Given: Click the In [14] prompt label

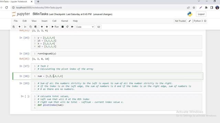Looking at the screenshot, I should tap(24, 38).
